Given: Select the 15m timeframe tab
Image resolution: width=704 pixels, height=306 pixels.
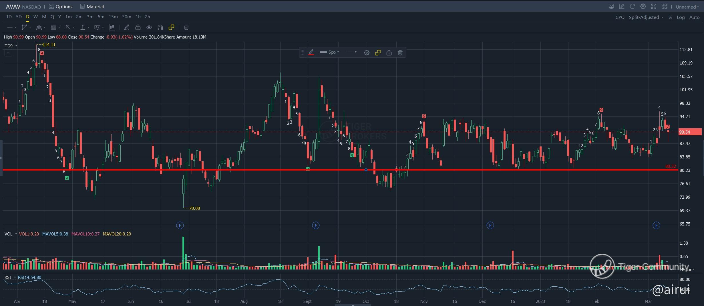Looking at the screenshot, I should (x=113, y=17).
